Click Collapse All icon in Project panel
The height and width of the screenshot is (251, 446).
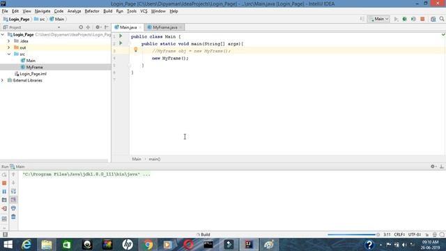pyautogui.click(x=88, y=27)
